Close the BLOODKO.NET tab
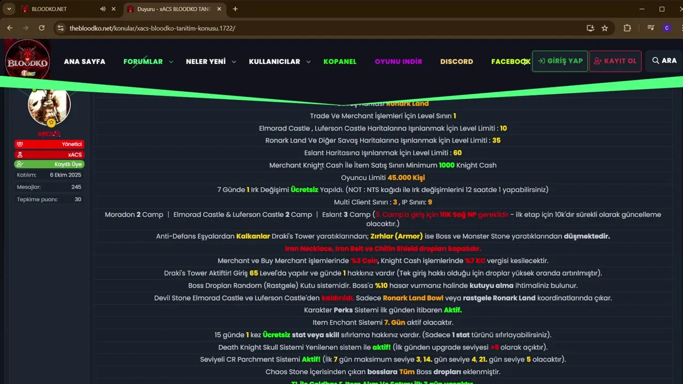The width and height of the screenshot is (683, 384). (114, 9)
